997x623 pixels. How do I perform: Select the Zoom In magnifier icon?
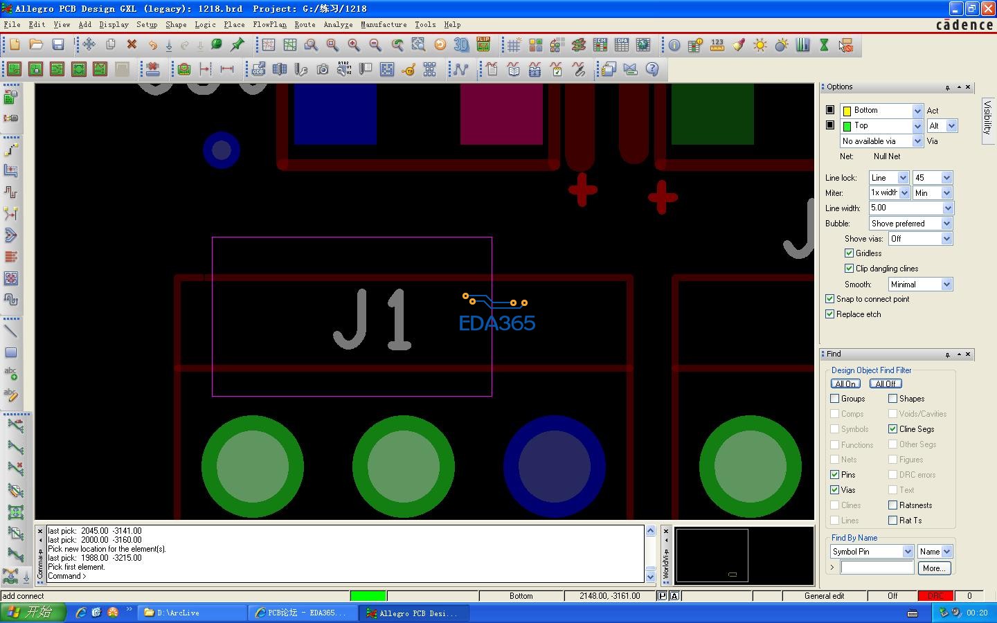pyautogui.click(x=354, y=45)
